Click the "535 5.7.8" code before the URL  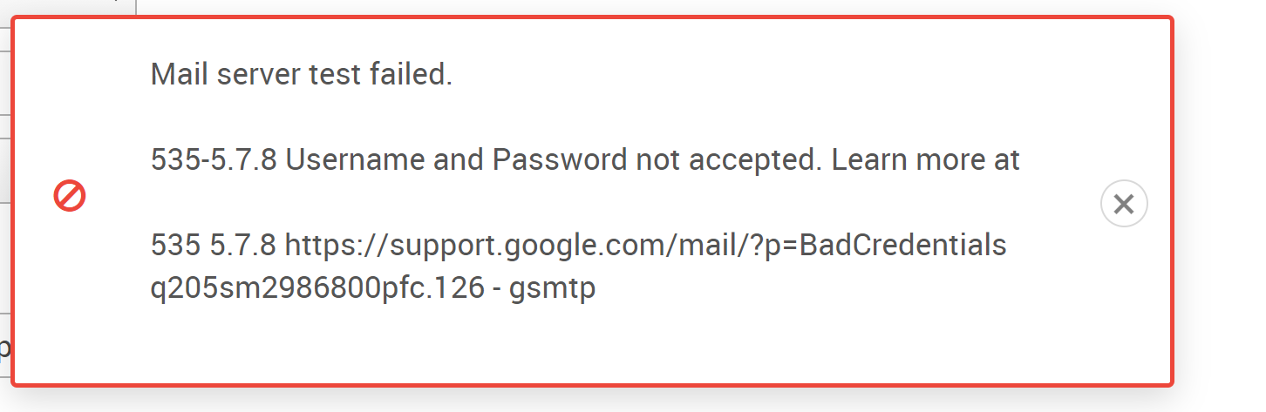click(x=214, y=246)
